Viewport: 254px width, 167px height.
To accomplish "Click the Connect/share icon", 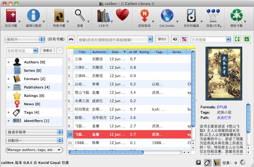I will [x=213, y=16].
